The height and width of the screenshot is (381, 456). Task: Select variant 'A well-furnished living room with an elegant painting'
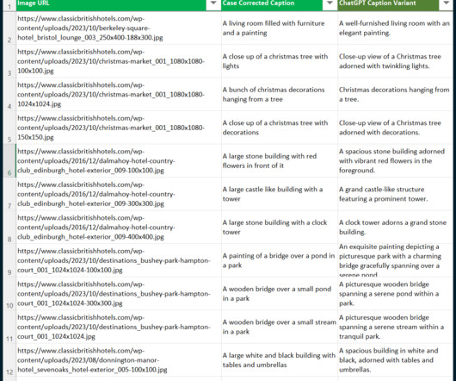(395, 28)
